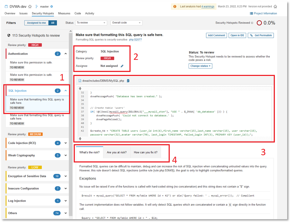Expand code lines below line 42
Screen dimensions: 291x223
[x=80, y=139]
